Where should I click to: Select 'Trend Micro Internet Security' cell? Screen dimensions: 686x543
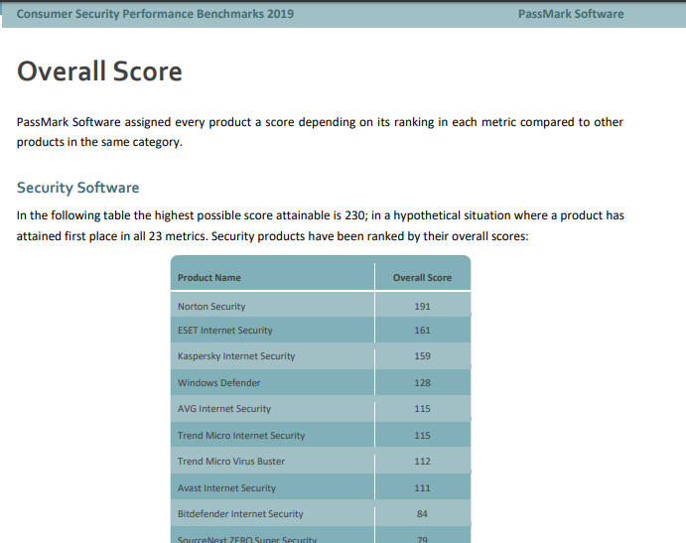241,436
